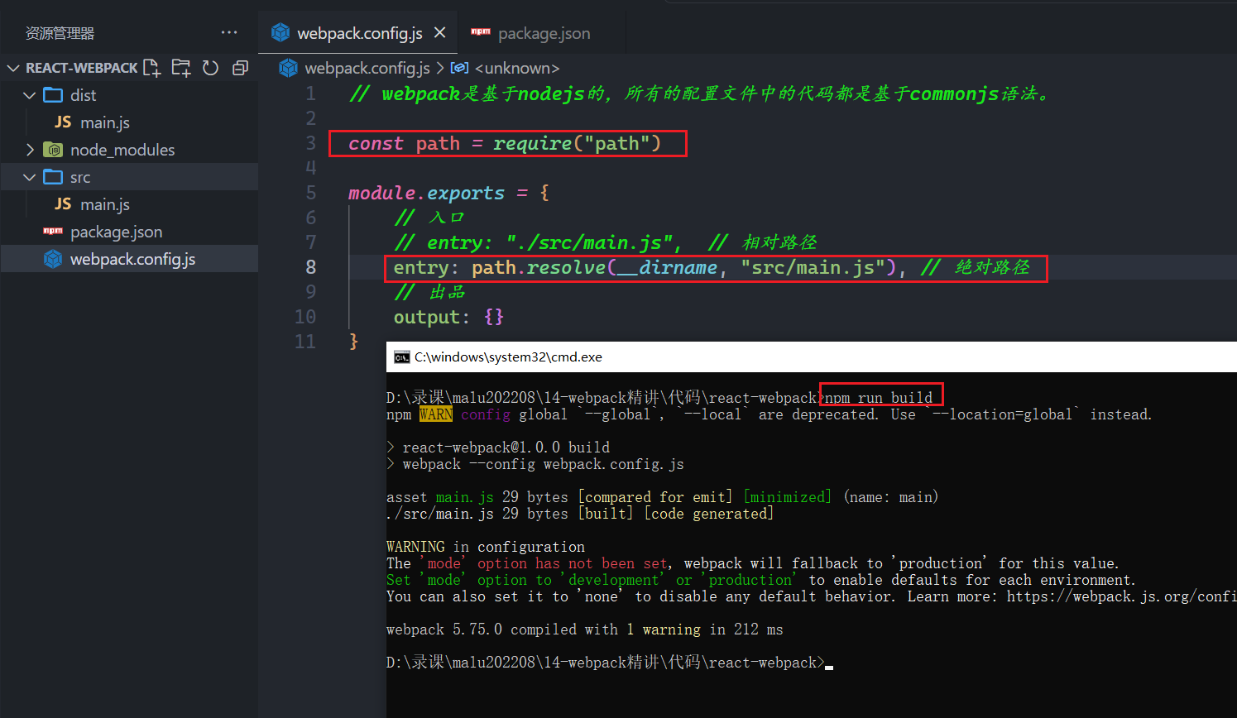
Task: Expand the node_modules folder chevron
Action: [x=30, y=150]
